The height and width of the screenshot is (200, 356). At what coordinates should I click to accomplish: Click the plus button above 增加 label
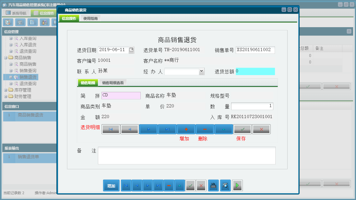[186, 129]
